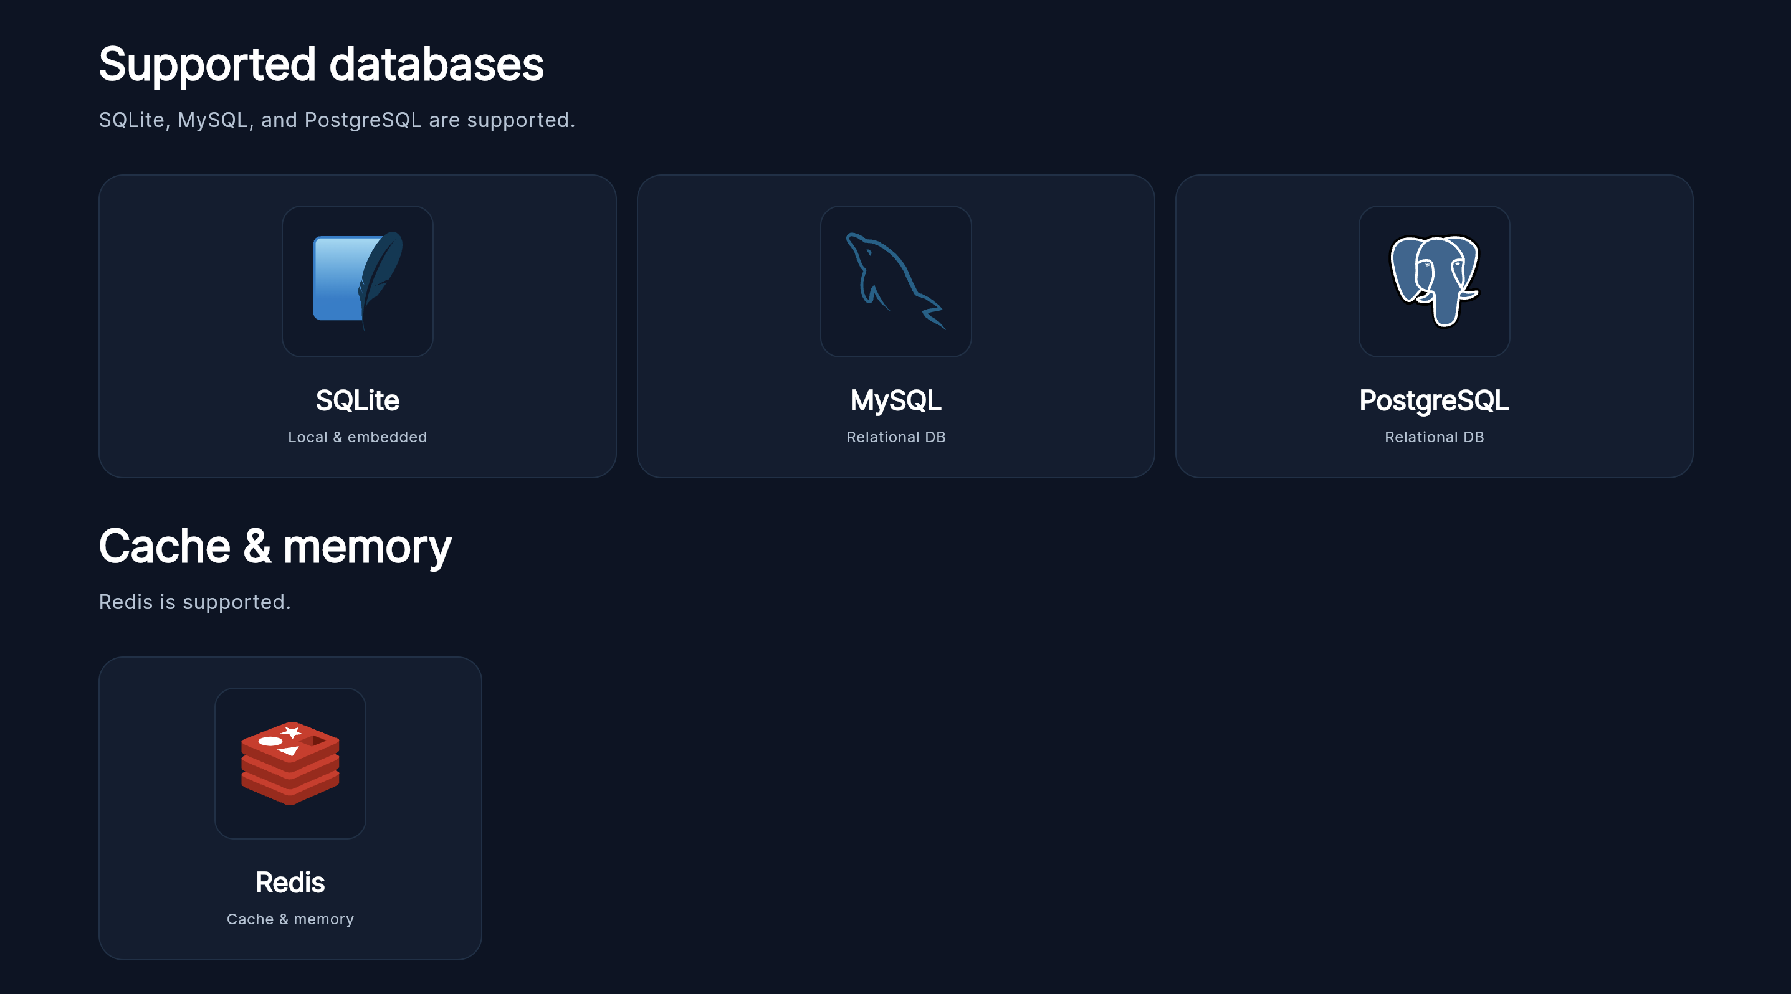Click the MySQL dolphin logo icon
The width and height of the screenshot is (1791, 994).
tap(895, 281)
